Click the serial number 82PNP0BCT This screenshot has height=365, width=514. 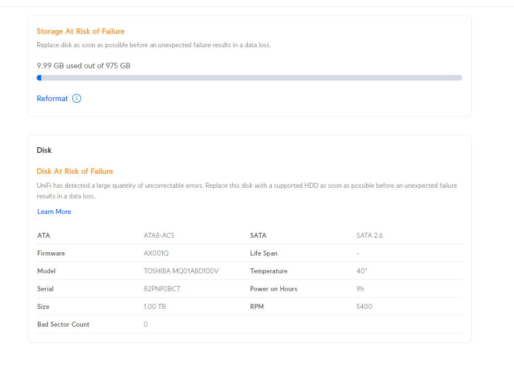pos(162,289)
